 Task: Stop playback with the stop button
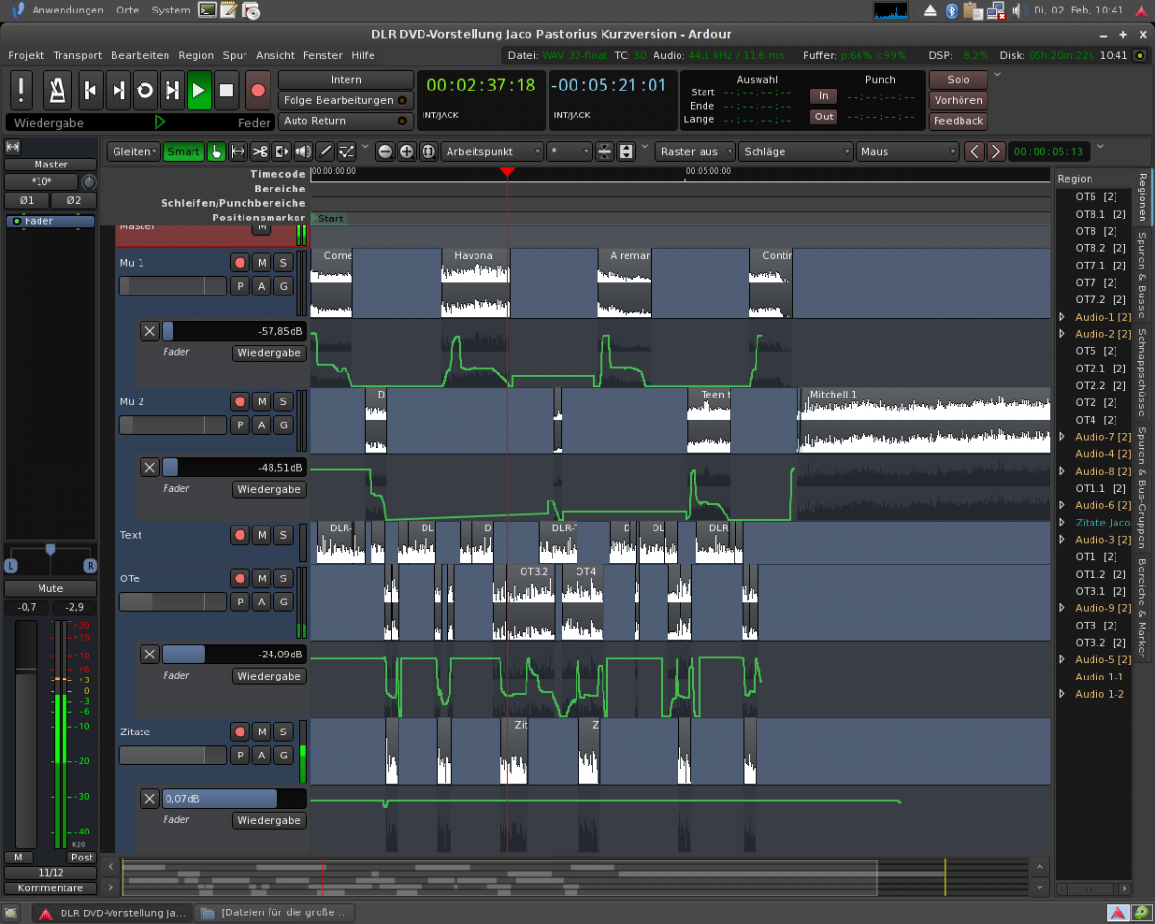226,90
